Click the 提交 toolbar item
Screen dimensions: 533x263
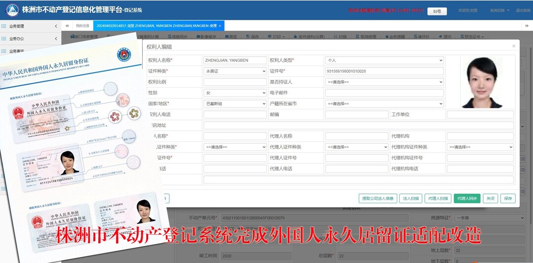tap(445, 37)
